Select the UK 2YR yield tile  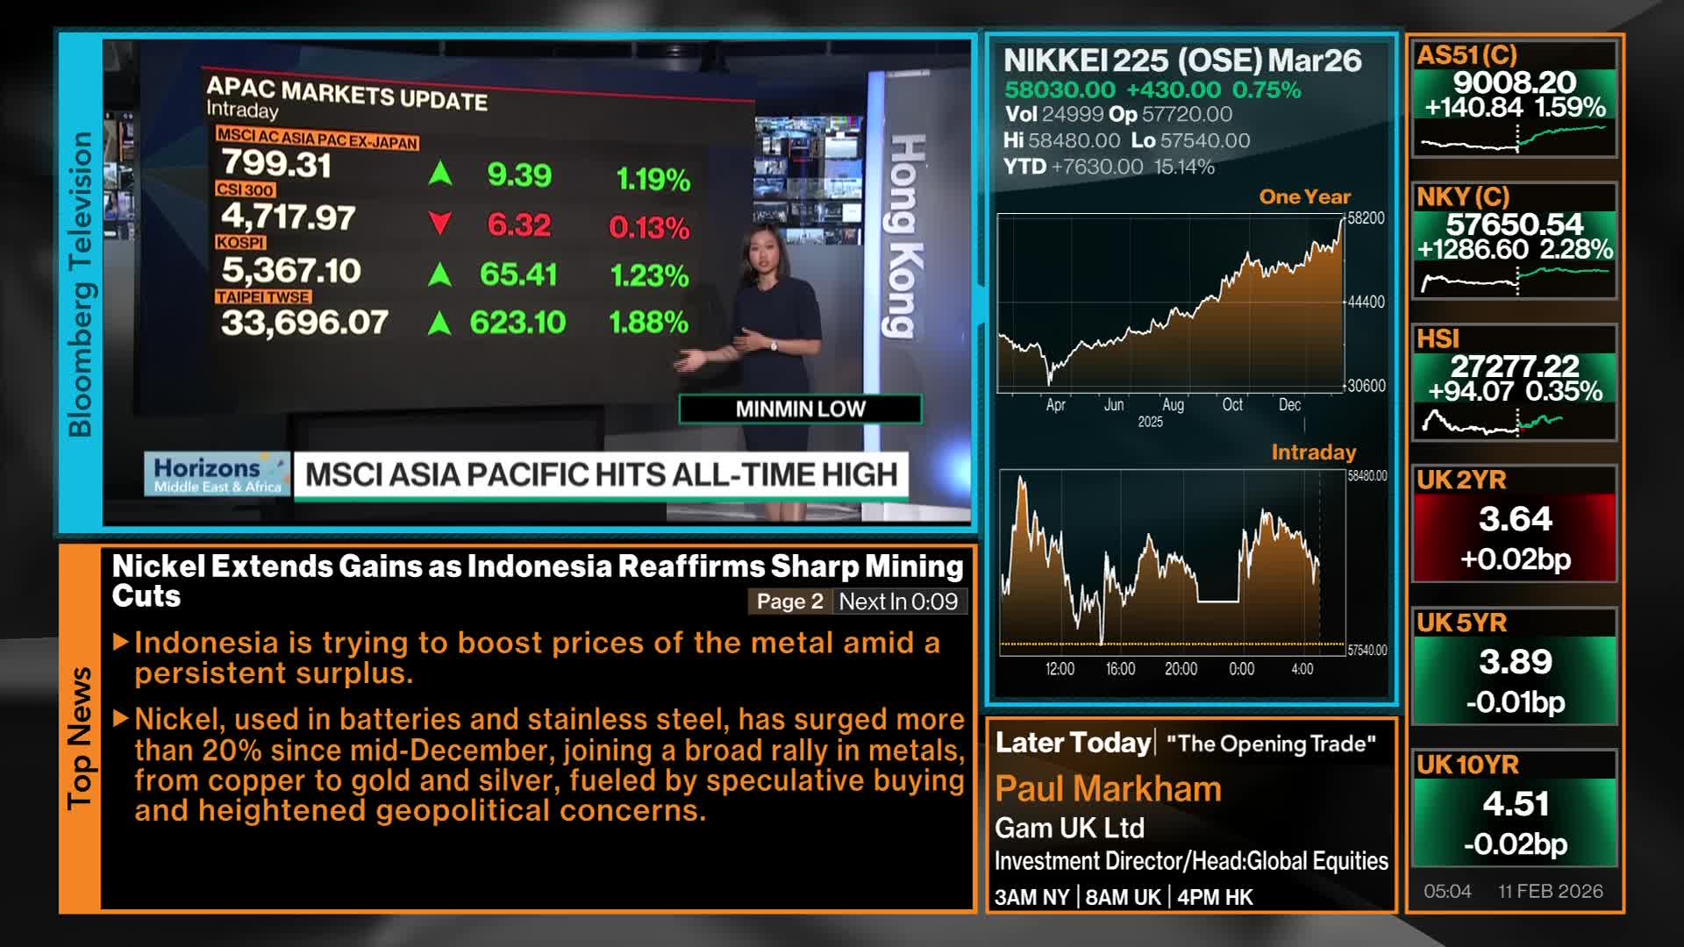click(1515, 524)
